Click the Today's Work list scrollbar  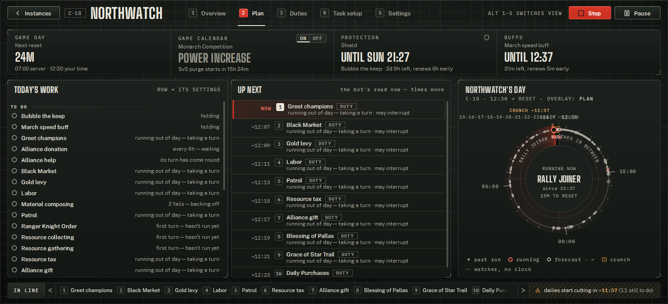point(225,146)
